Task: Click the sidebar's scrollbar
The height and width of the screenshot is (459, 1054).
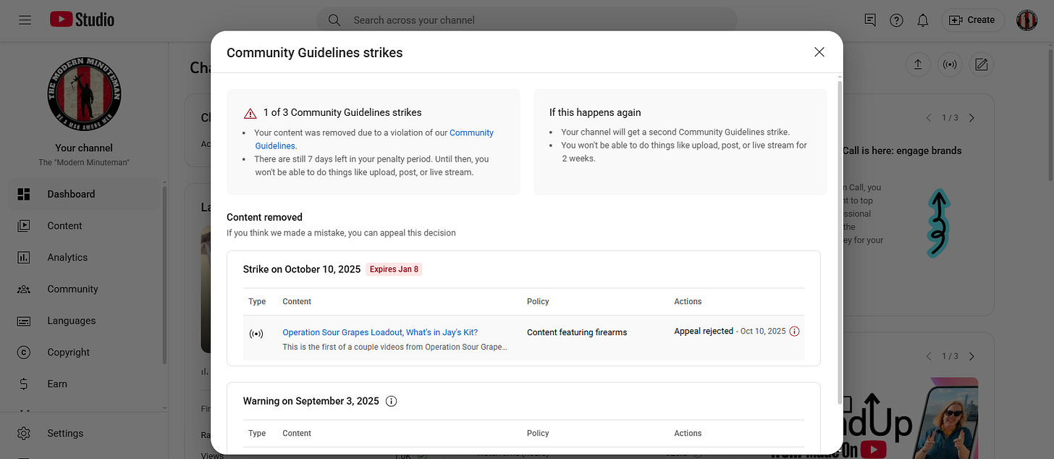Action: point(165,275)
